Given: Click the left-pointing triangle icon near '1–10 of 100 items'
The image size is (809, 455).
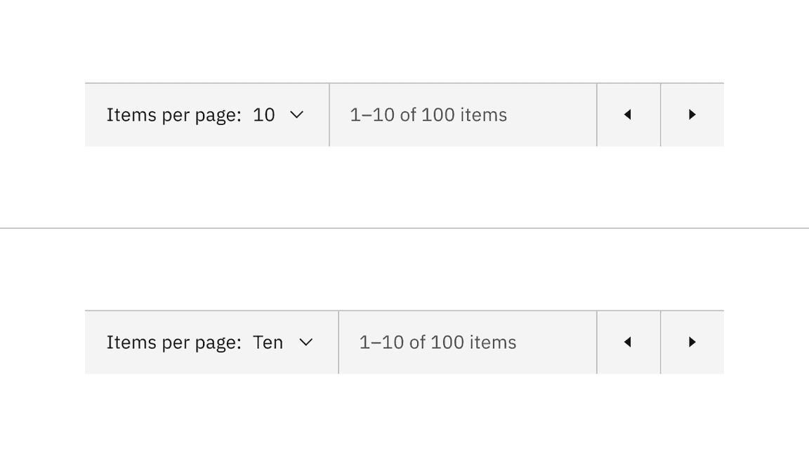Looking at the screenshot, I should coord(627,114).
